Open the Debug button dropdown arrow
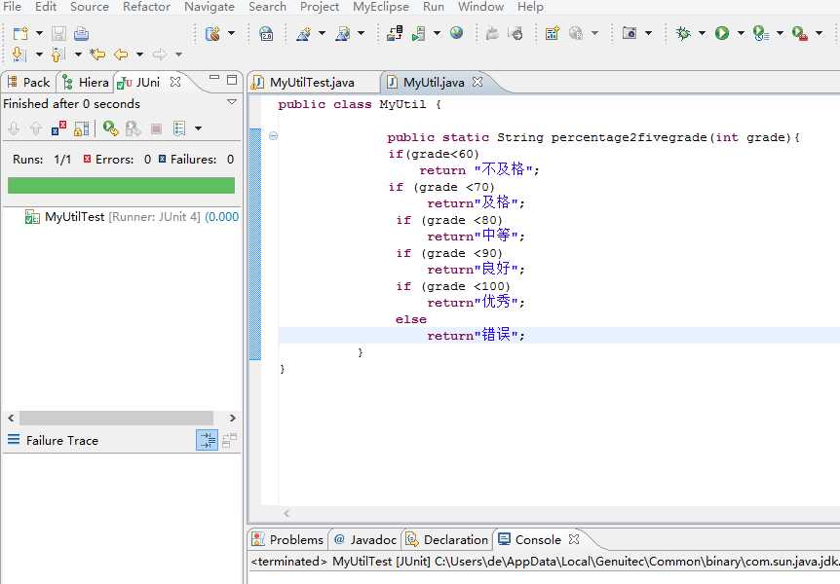Screen dimensions: 840x584 coord(702,33)
